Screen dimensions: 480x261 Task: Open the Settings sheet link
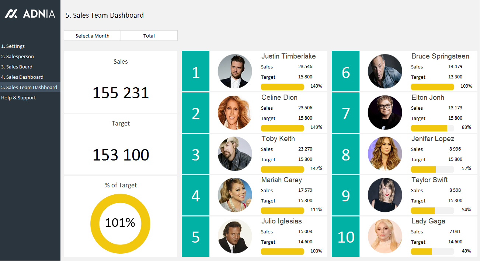coord(13,46)
